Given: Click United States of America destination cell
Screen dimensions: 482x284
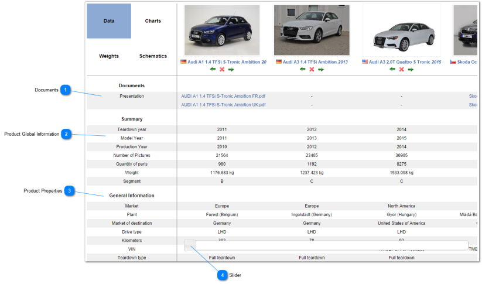Looking at the screenshot, I should tap(401, 224).
